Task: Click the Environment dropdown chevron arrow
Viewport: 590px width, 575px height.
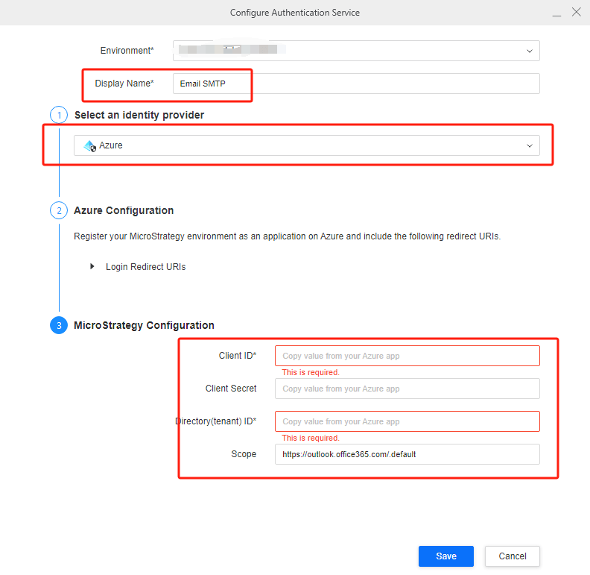Action: pyautogui.click(x=530, y=51)
